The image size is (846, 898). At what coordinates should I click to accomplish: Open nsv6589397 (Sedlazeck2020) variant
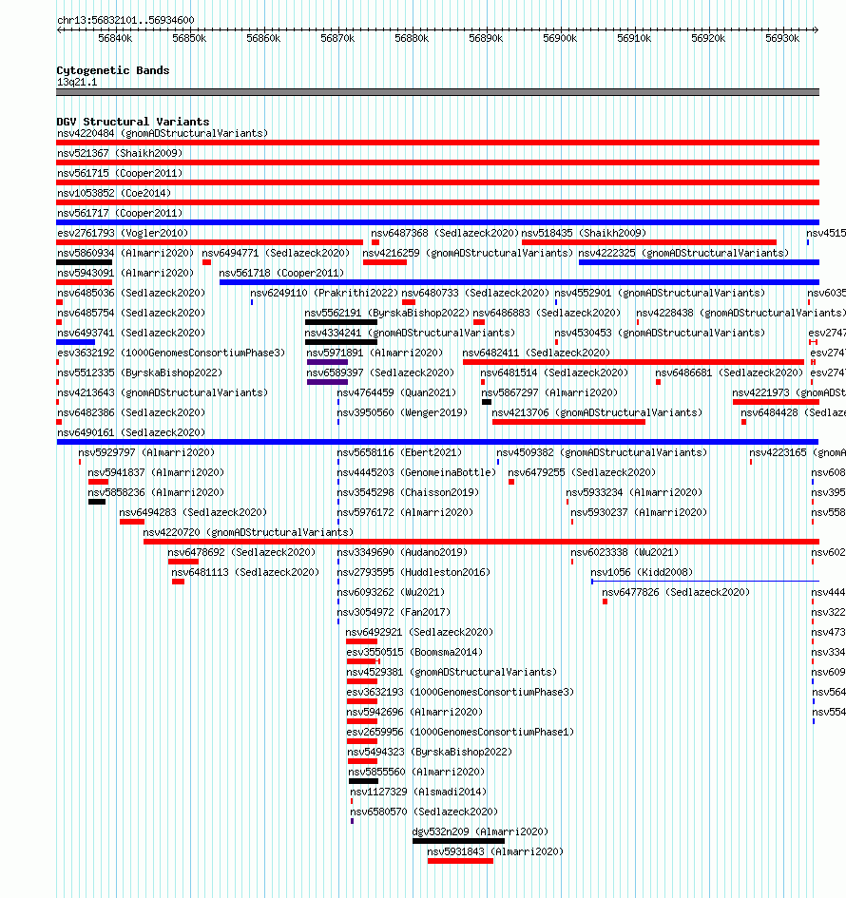pyautogui.click(x=380, y=373)
